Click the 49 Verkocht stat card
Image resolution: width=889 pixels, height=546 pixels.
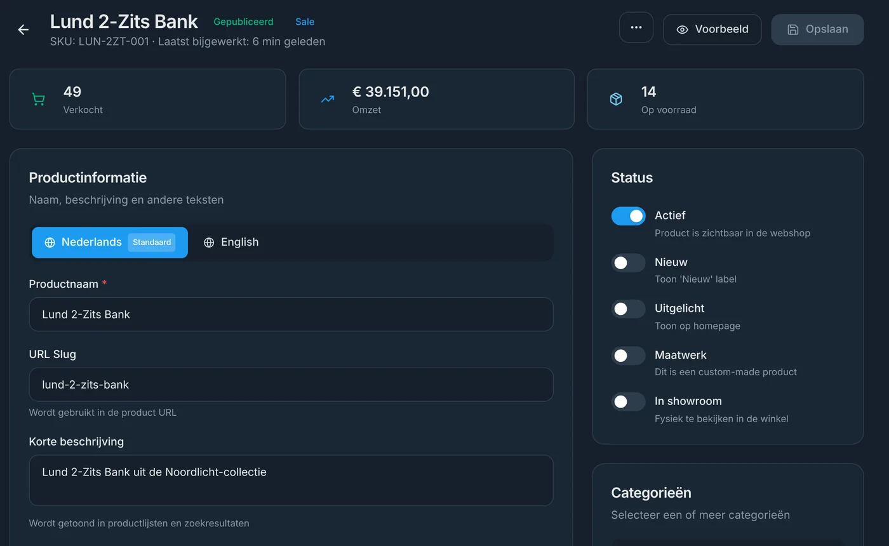click(x=147, y=99)
